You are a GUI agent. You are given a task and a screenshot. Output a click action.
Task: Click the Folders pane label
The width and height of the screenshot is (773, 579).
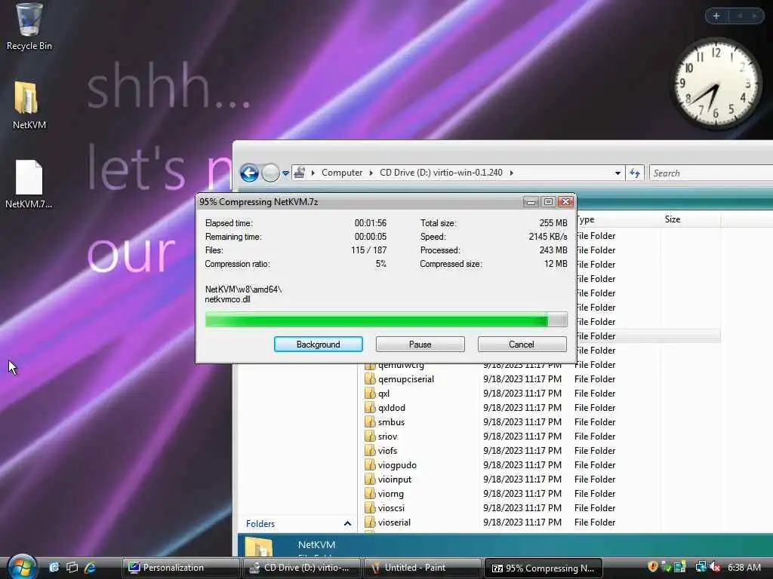pos(260,524)
